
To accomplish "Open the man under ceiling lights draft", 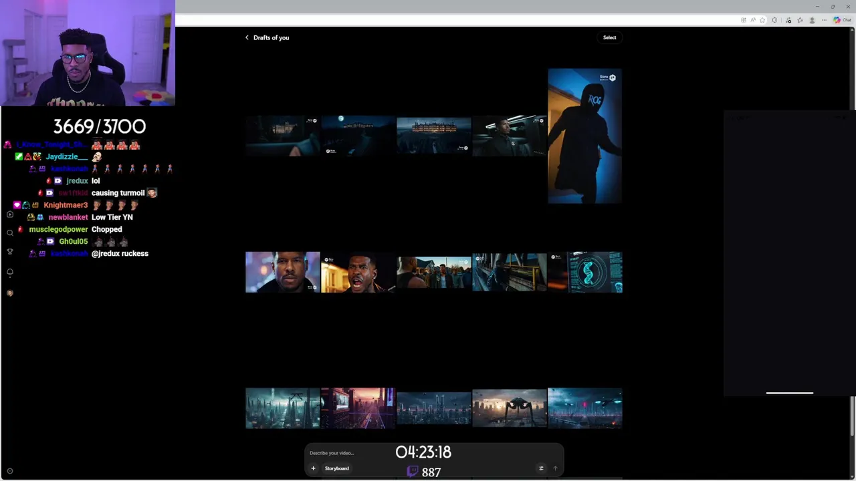I will tap(509, 136).
